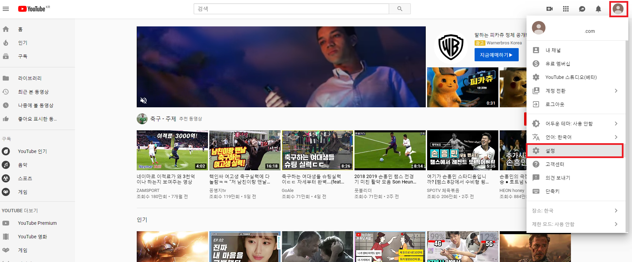Image resolution: width=632 pixels, height=262 pixels.
Task: Choose 의견 보내기 menu entry
Action: [x=576, y=178]
